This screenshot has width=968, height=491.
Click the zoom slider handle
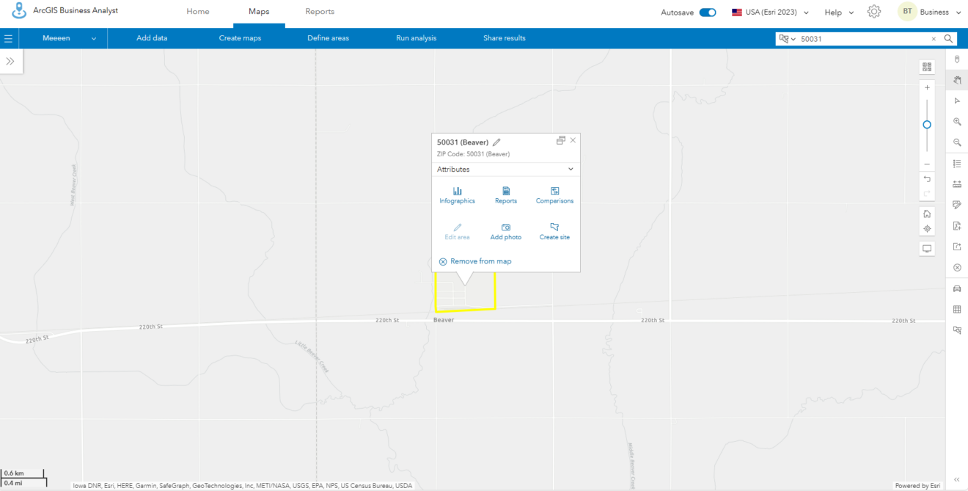[927, 125]
